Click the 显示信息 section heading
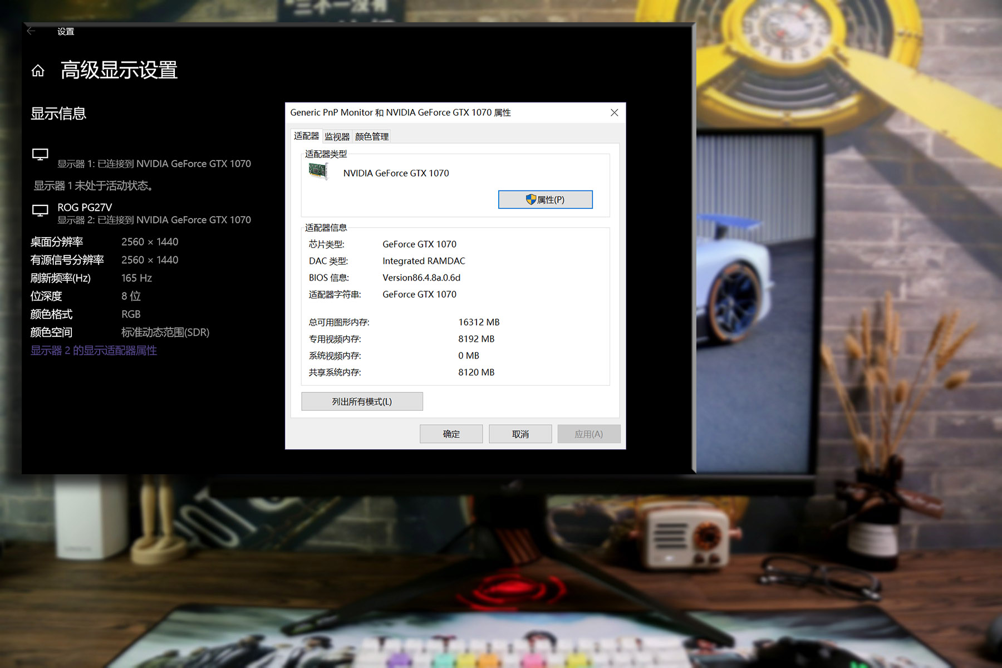The image size is (1002, 668). (x=58, y=114)
